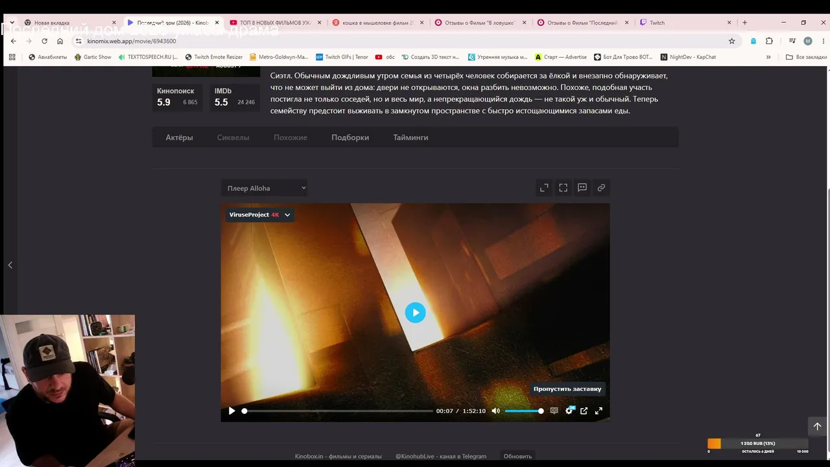Switch to the ТОП 8 НОВЫХ ФИЛЬМОВ tab
Viewport: 830px width, 467px height.
pos(275,23)
